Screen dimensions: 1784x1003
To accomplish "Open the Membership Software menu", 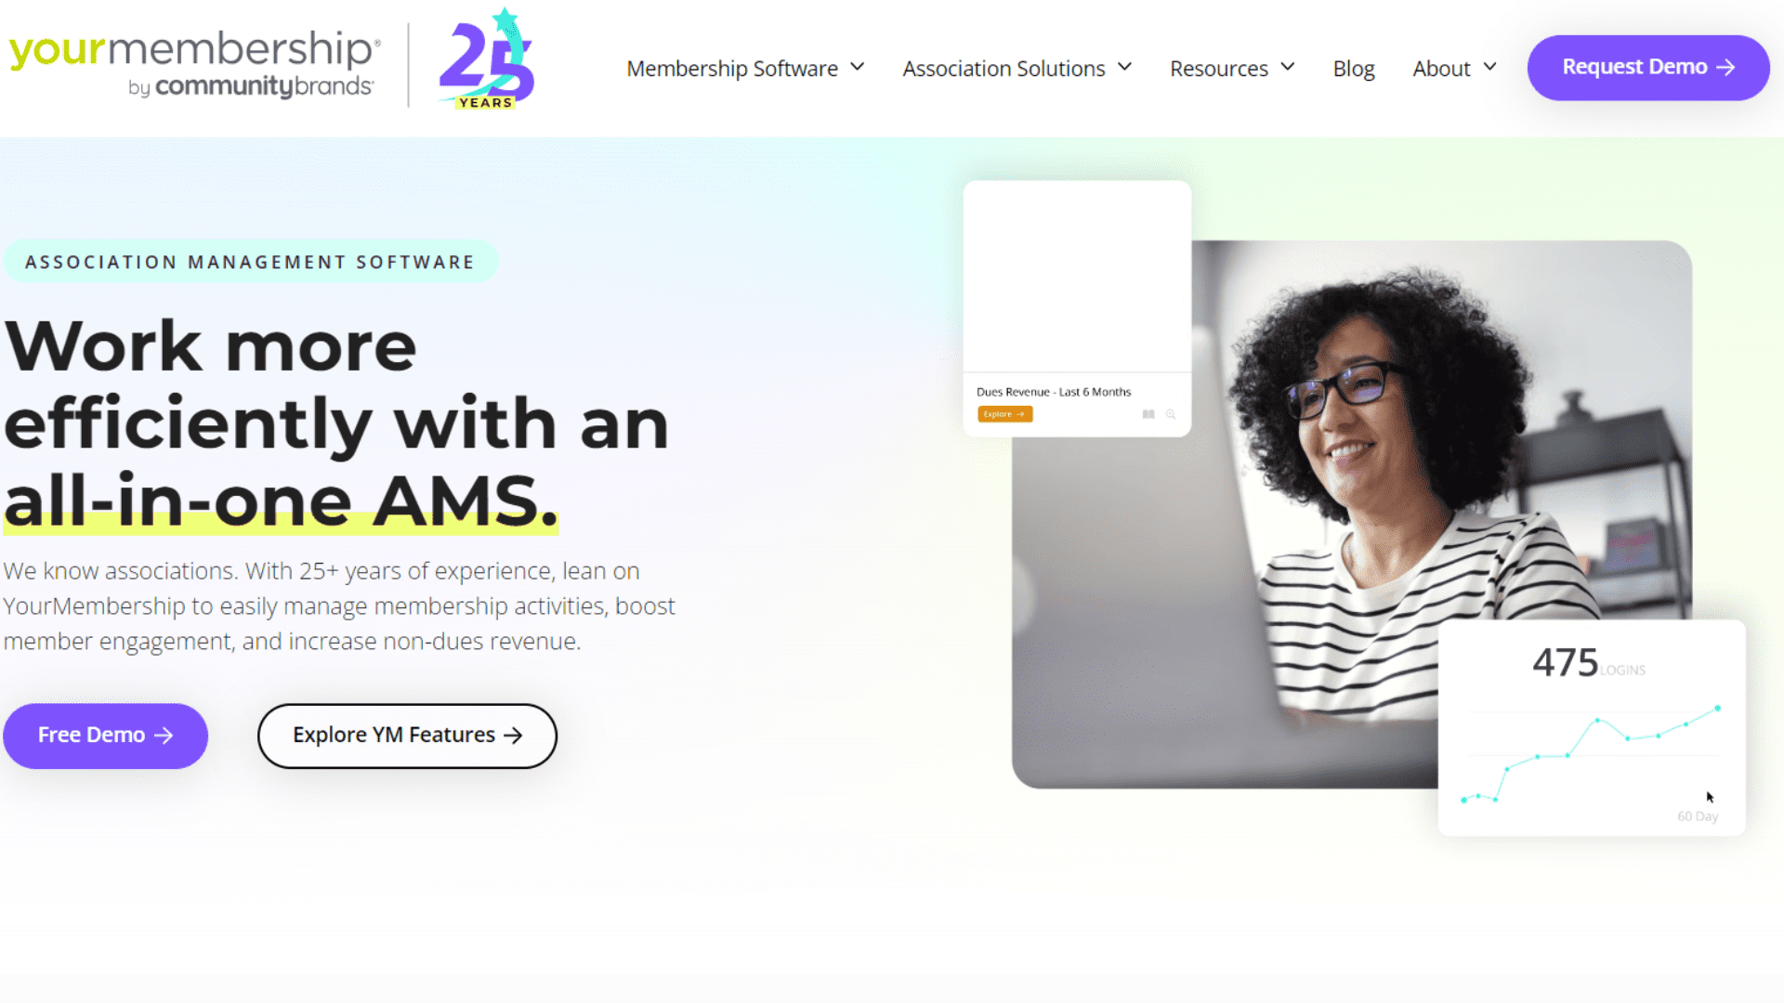I will pyautogui.click(x=732, y=69).
